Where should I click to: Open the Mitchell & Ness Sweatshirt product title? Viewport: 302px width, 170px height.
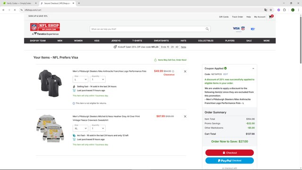click(106, 119)
